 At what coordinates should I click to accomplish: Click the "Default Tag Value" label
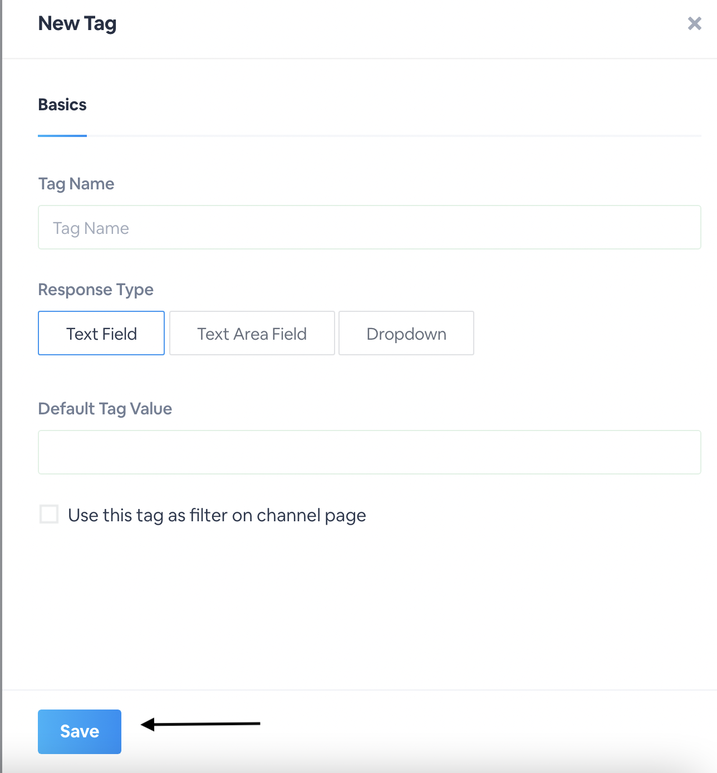[x=105, y=409]
